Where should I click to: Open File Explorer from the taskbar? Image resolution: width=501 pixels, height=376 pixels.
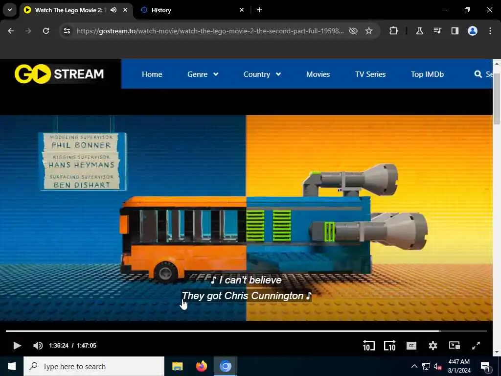pyautogui.click(x=177, y=366)
